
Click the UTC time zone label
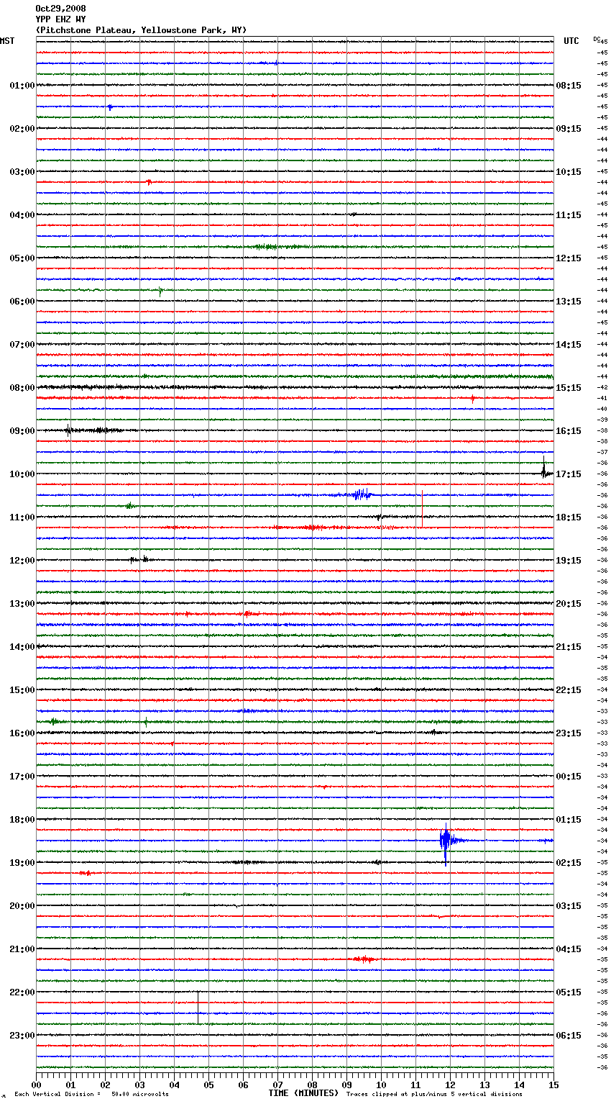(x=571, y=41)
